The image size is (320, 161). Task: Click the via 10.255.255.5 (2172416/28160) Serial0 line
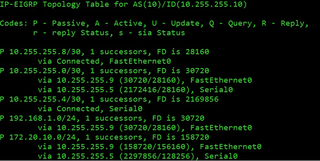click(135, 90)
